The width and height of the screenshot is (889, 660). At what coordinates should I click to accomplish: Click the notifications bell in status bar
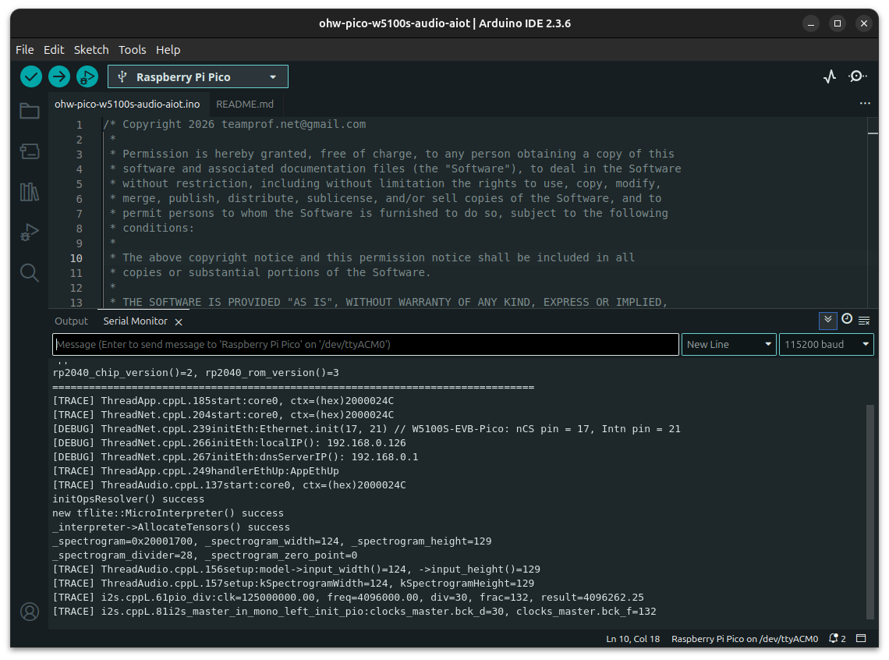pyautogui.click(x=838, y=639)
